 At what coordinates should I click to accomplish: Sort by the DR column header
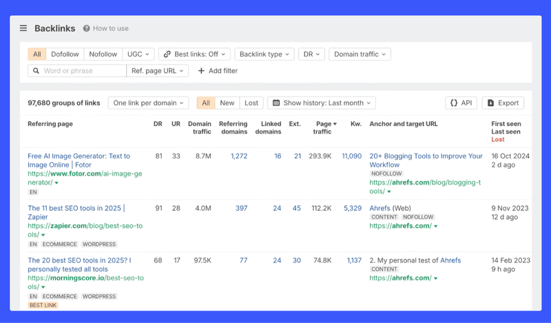(158, 124)
